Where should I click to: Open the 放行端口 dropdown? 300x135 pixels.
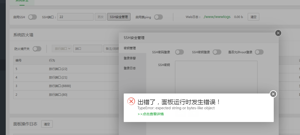[x=62, y=48]
